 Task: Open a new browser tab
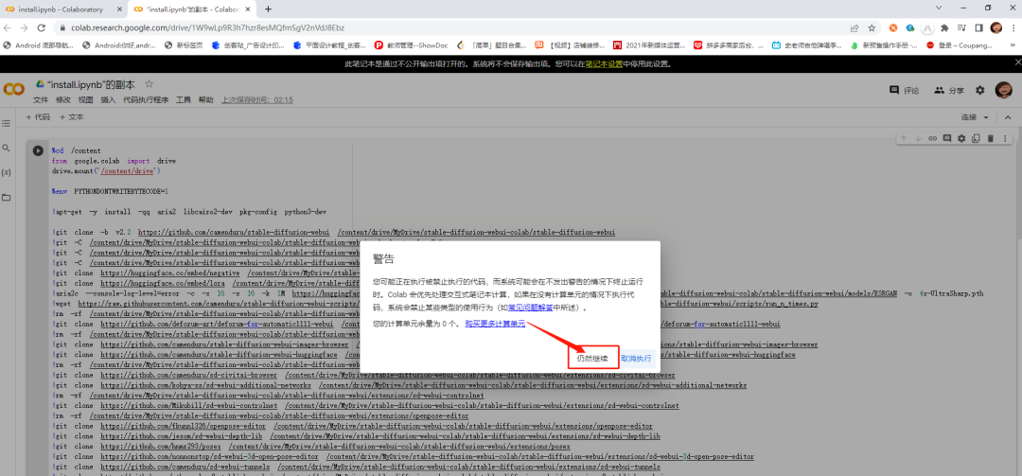coord(268,9)
